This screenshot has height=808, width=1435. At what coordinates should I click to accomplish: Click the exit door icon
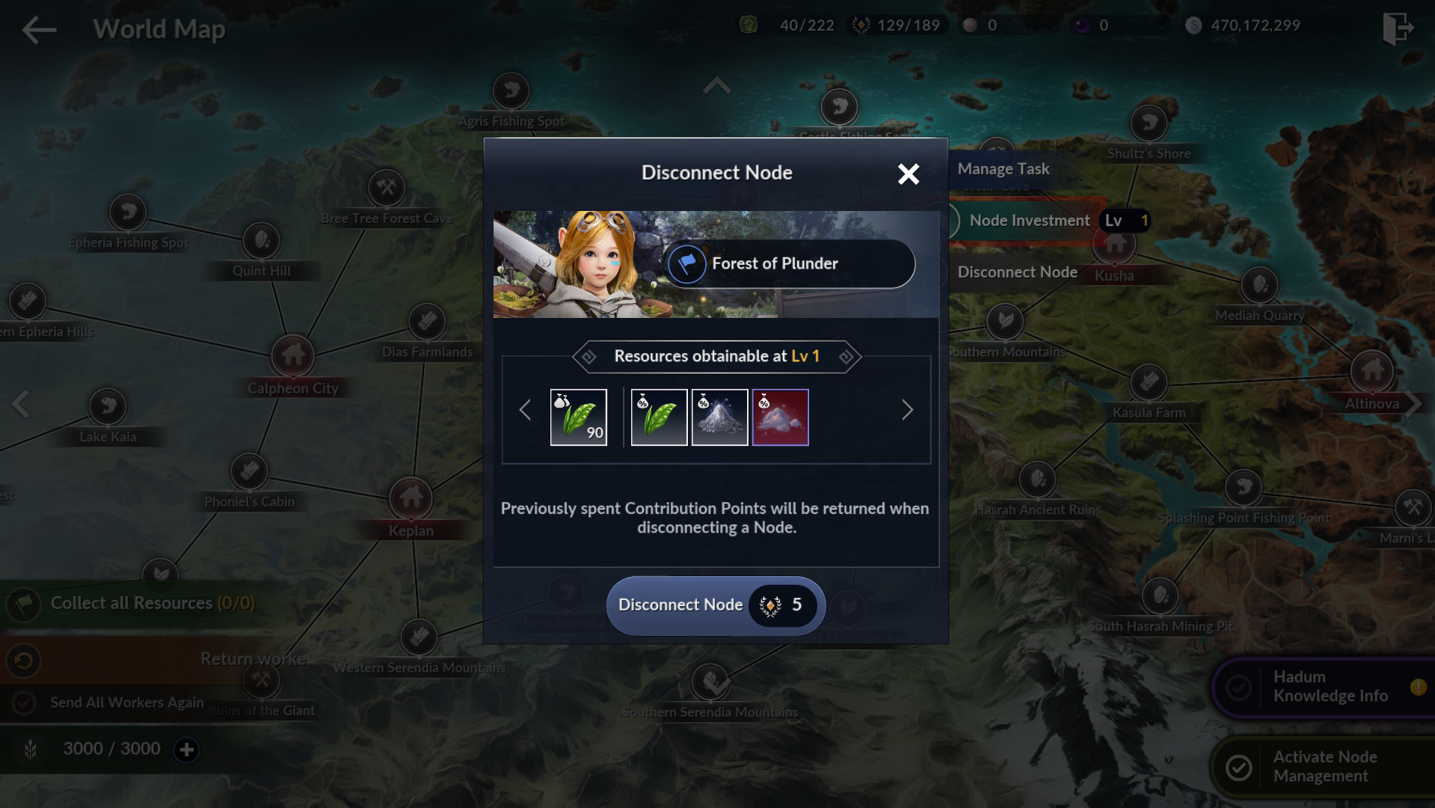tap(1397, 29)
